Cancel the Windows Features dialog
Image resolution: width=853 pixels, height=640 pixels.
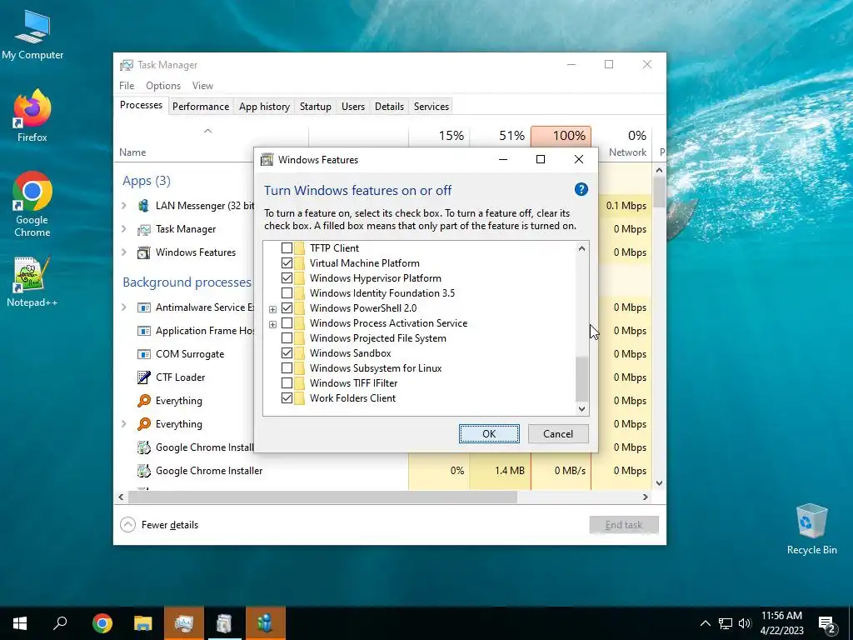pos(558,433)
